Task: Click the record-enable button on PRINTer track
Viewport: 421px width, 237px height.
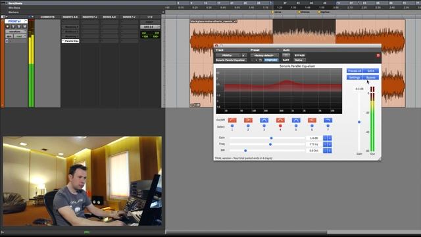Action: 7,26
